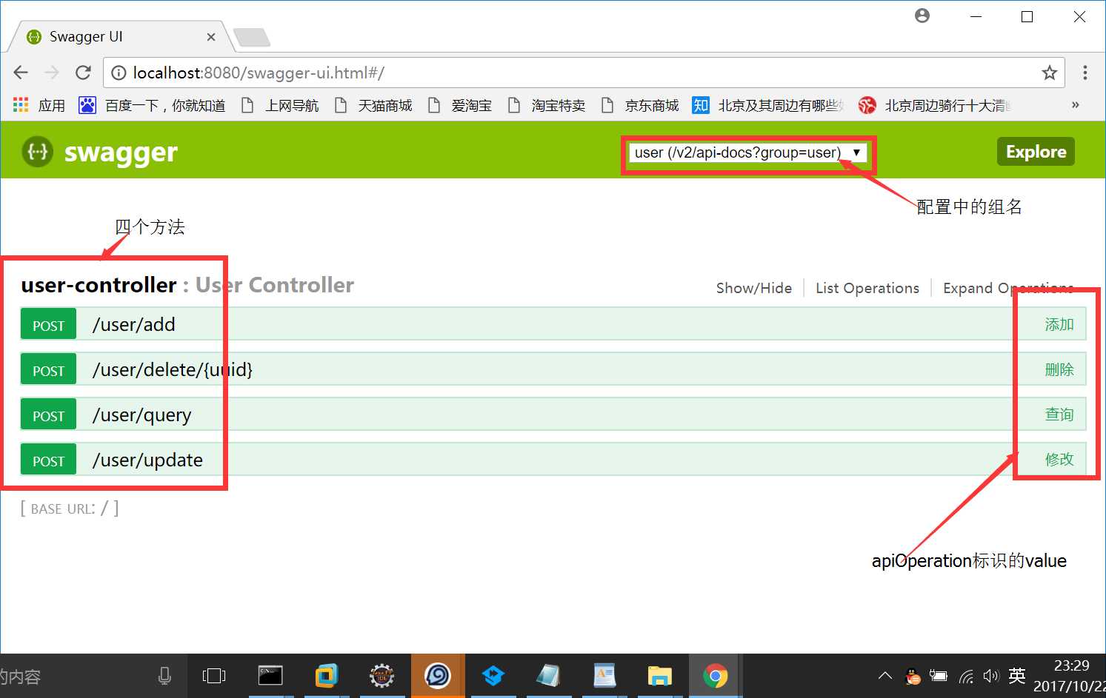Bookmark page with the star icon
Image resolution: width=1106 pixels, height=698 pixels.
(x=1049, y=73)
